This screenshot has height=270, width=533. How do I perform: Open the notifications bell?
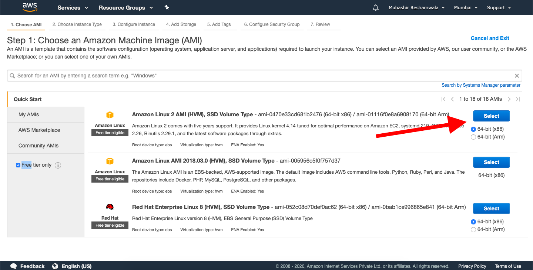coord(376,7)
